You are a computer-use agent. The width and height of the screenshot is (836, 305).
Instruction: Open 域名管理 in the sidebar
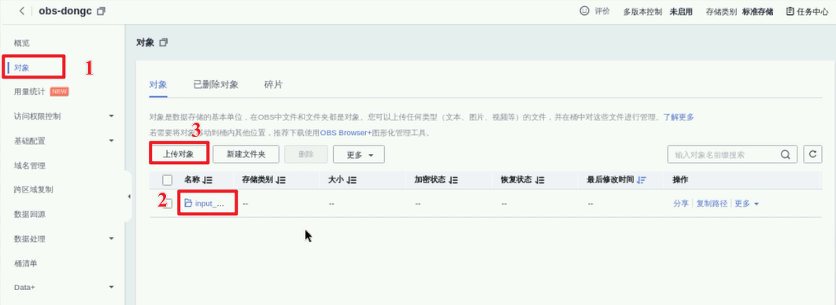(x=29, y=165)
